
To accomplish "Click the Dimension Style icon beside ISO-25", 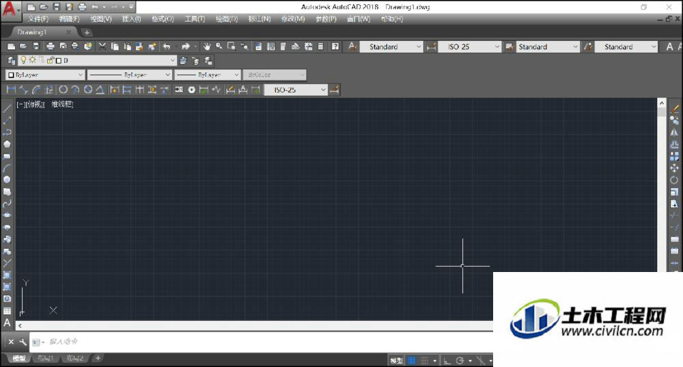I will click(431, 46).
